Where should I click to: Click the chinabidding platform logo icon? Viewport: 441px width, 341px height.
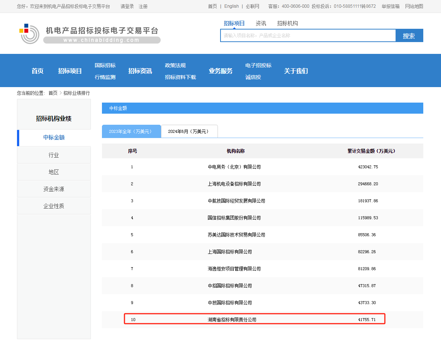pyautogui.click(x=29, y=34)
